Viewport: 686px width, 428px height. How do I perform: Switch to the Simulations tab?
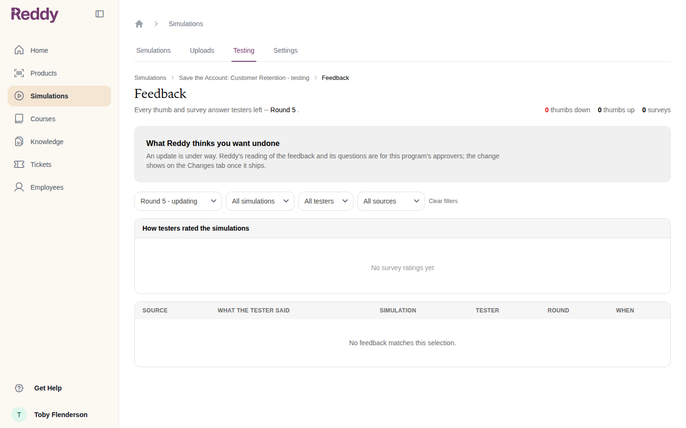(153, 50)
